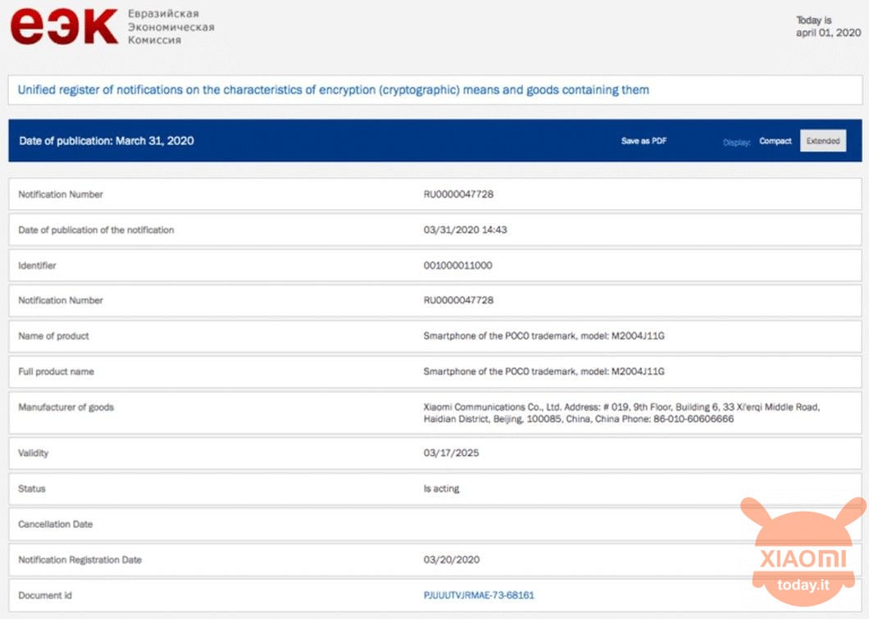This screenshot has height=619, width=869.
Task: Click the Full product name value M2004J11G
Action: [x=544, y=371]
